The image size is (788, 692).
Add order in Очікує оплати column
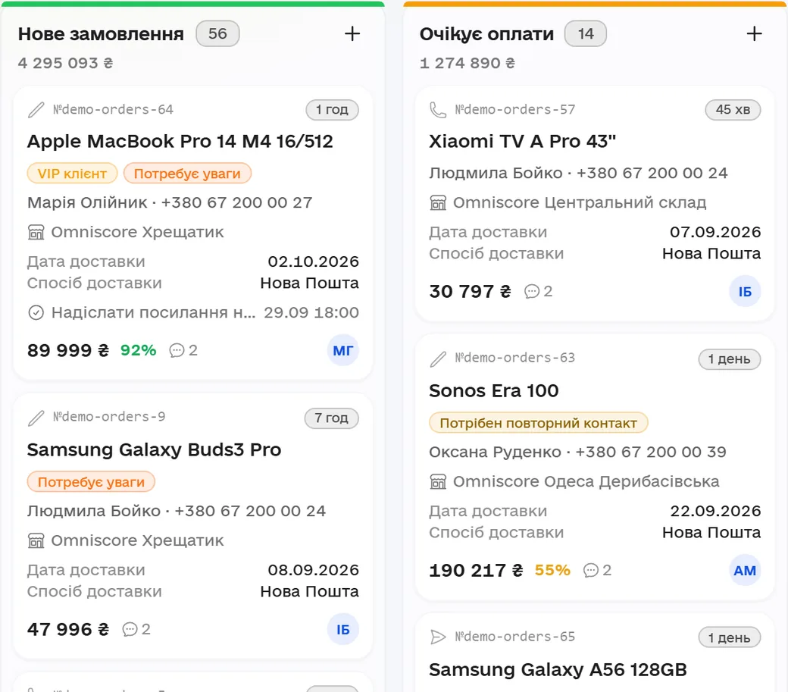pyautogui.click(x=754, y=33)
